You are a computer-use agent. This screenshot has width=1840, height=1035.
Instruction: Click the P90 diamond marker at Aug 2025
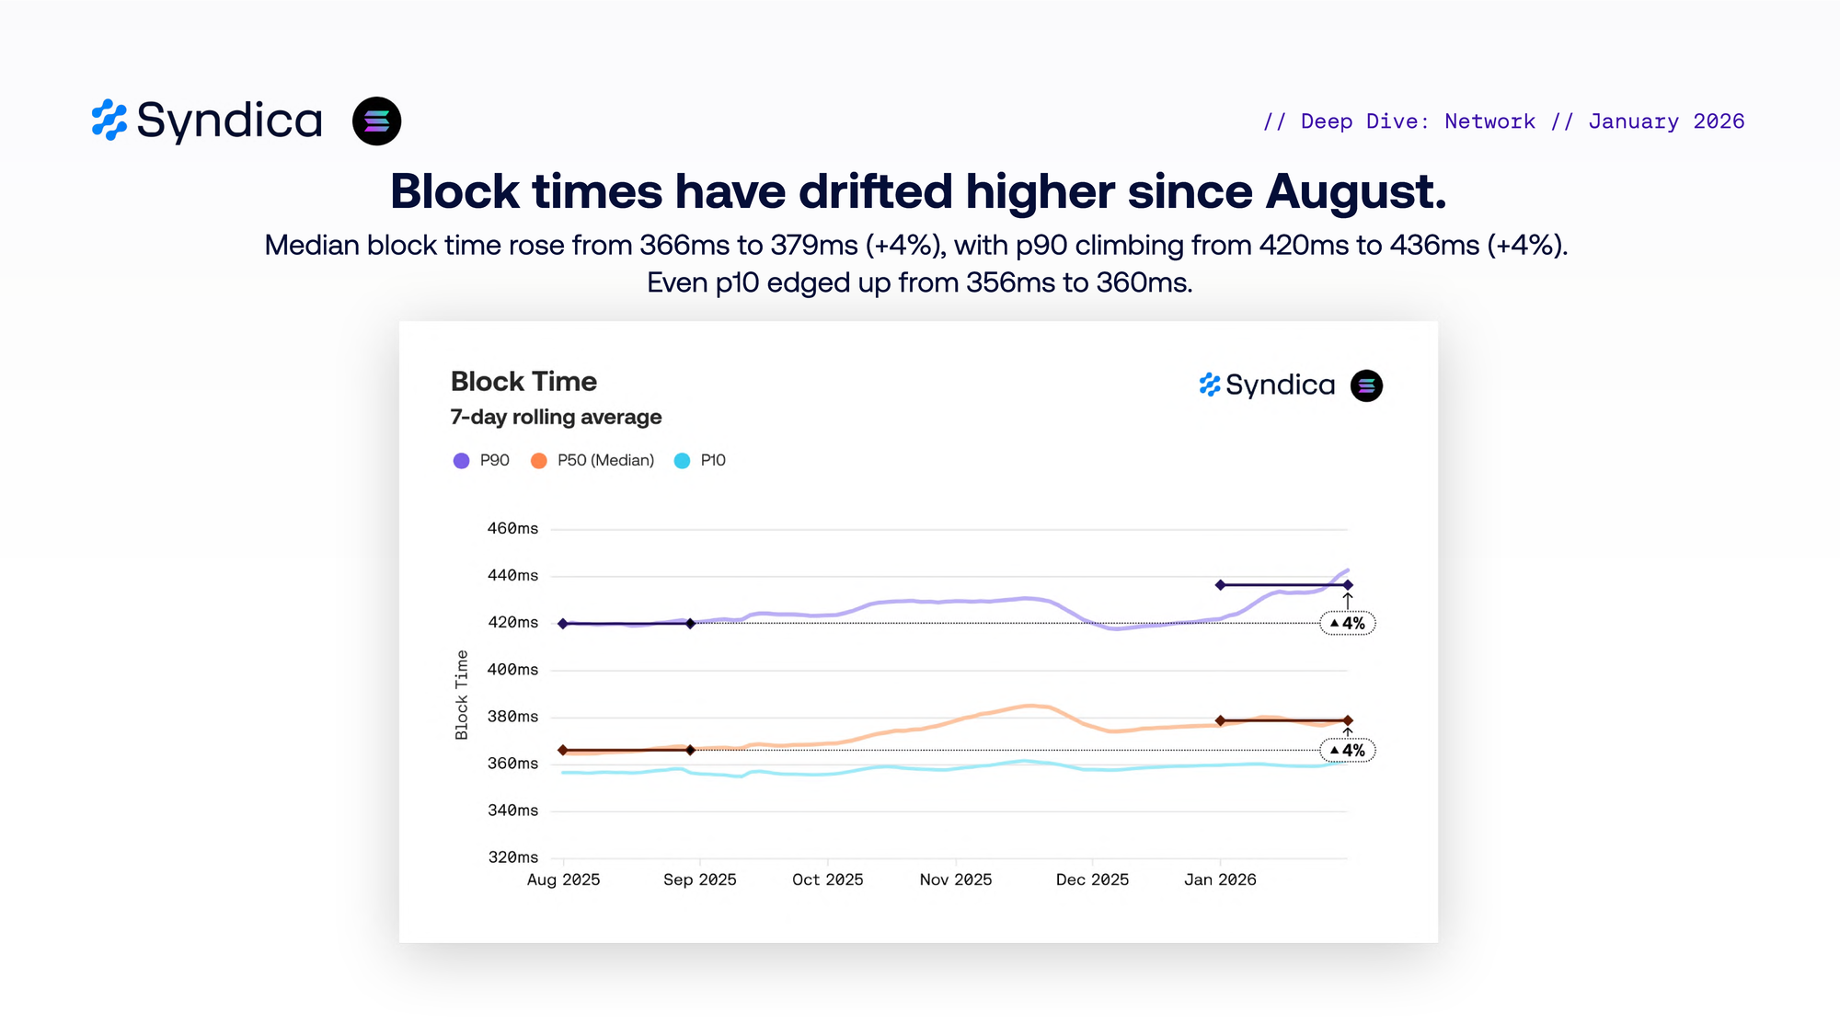563,624
